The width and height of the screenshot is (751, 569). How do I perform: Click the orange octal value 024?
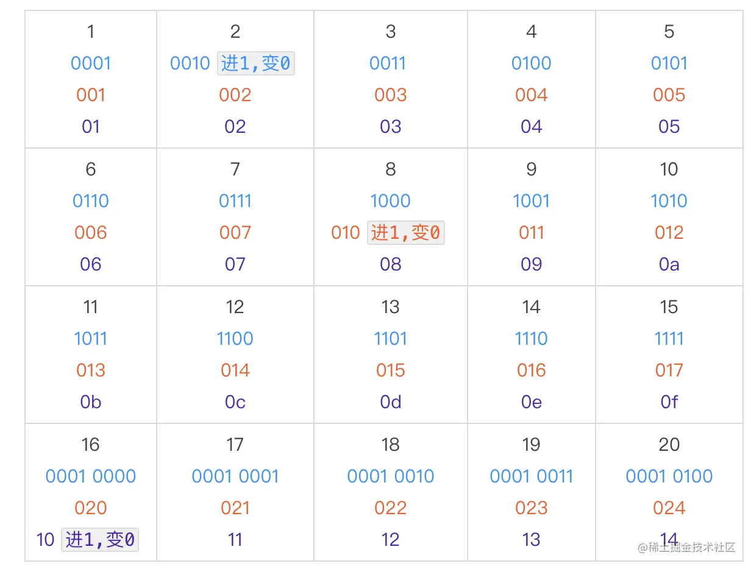coord(669,508)
